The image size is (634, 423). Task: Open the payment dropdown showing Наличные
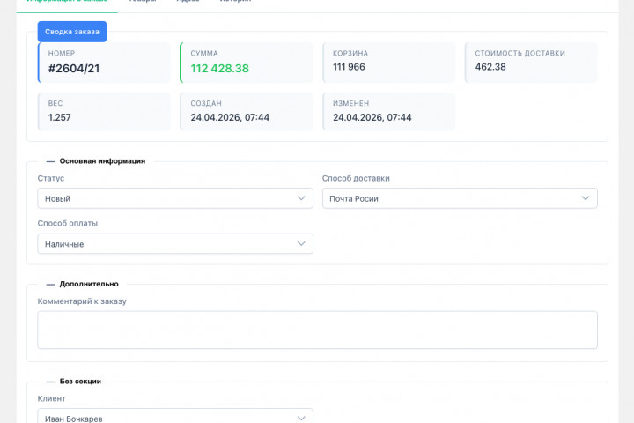[x=167, y=243]
